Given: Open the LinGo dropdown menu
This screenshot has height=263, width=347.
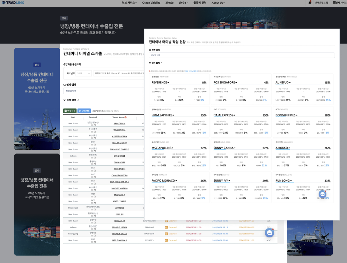Looking at the screenshot, I should [x=184, y=3].
